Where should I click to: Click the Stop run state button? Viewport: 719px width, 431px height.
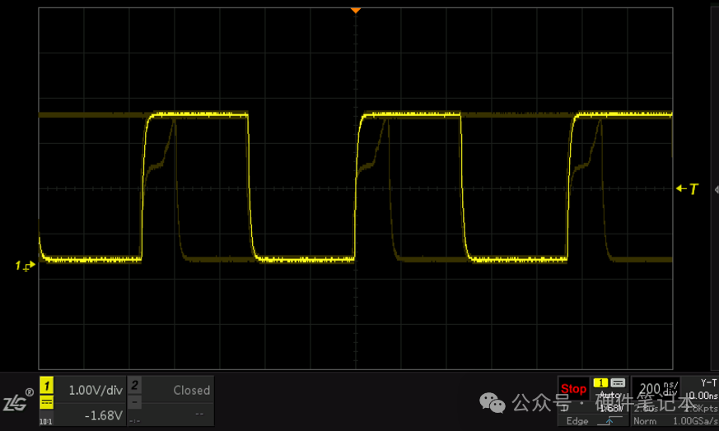coord(573,389)
